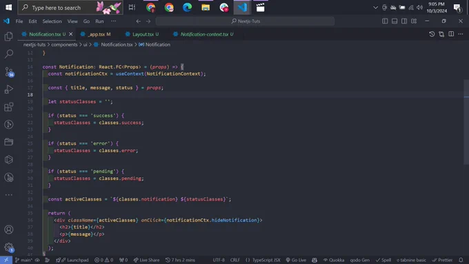This screenshot has height=264, width=469.
Task: Open the Extensions view
Action: tap(9, 107)
